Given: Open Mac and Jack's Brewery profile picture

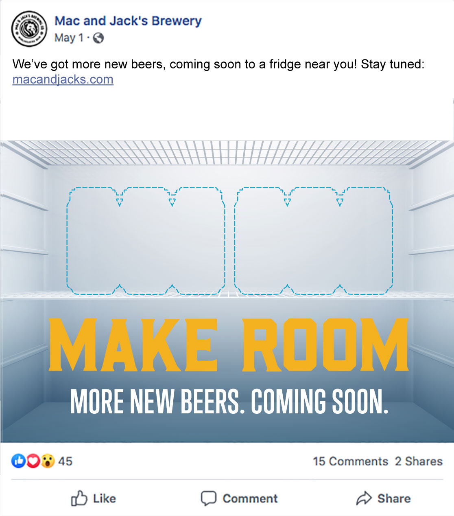Looking at the screenshot, I should pyautogui.click(x=29, y=29).
